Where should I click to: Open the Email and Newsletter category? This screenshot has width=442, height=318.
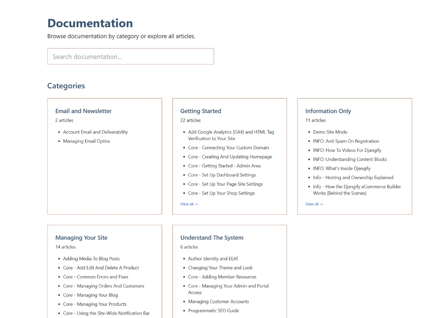(83, 111)
